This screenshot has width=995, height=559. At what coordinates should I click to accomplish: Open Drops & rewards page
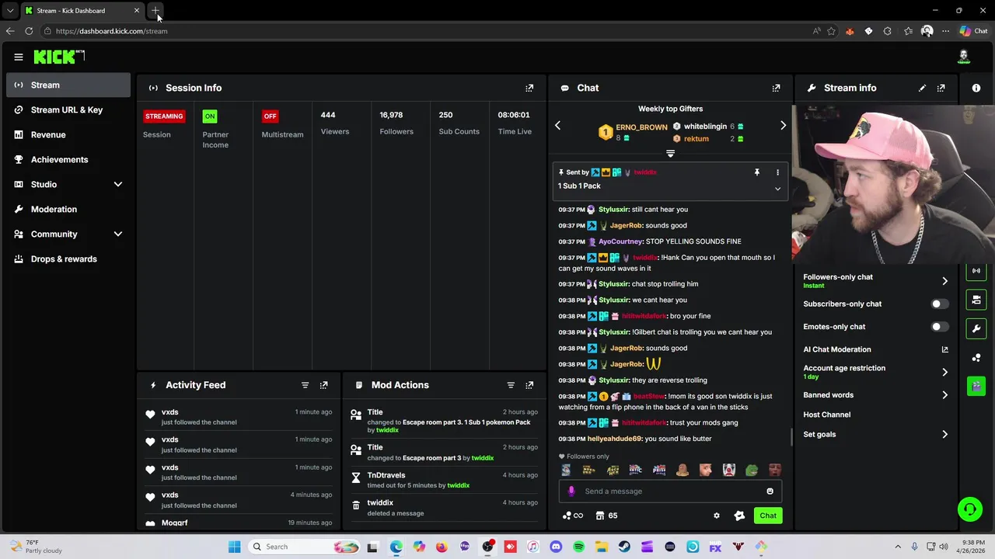click(x=68, y=259)
